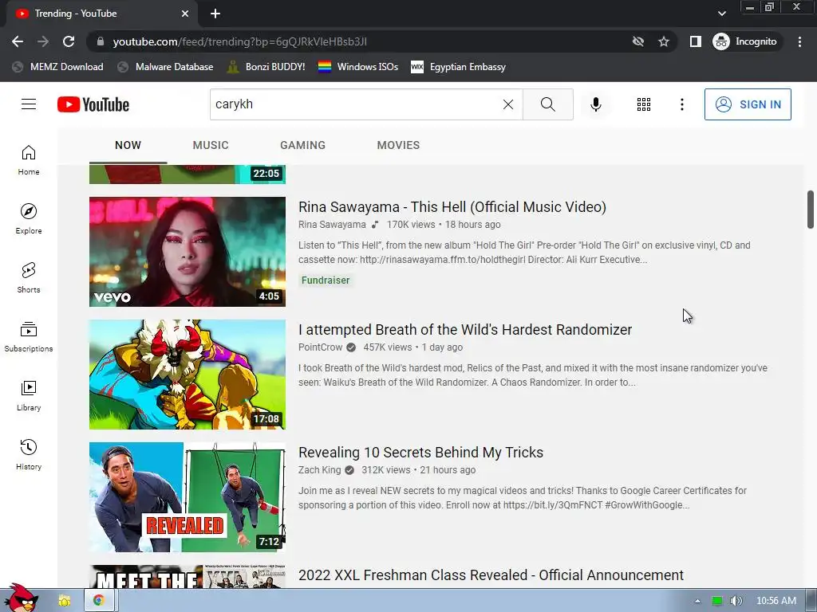
Task: Click the SIGN IN button
Action: pyautogui.click(x=748, y=104)
